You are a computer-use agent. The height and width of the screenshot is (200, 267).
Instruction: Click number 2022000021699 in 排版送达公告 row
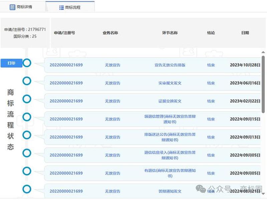(66, 137)
